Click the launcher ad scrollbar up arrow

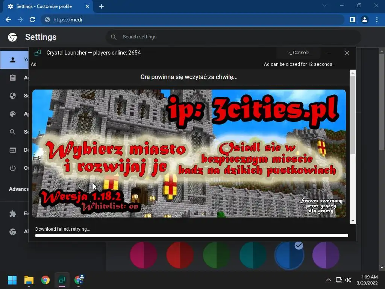pos(353,73)
